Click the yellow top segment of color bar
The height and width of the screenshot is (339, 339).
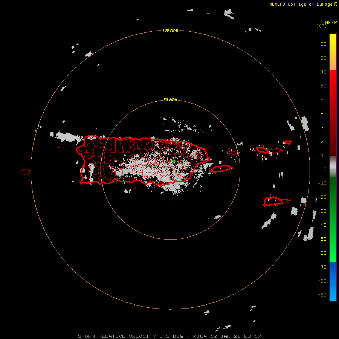[333, 52]
